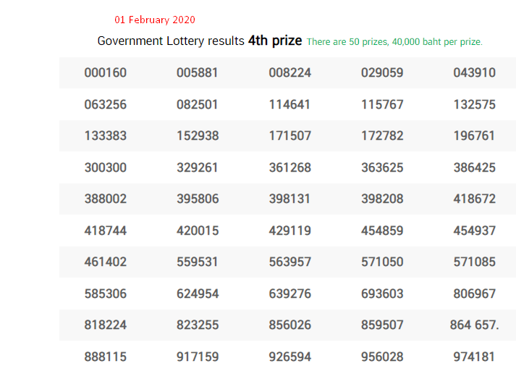
Task: Click the 4th prize heading
Action: 275,41
